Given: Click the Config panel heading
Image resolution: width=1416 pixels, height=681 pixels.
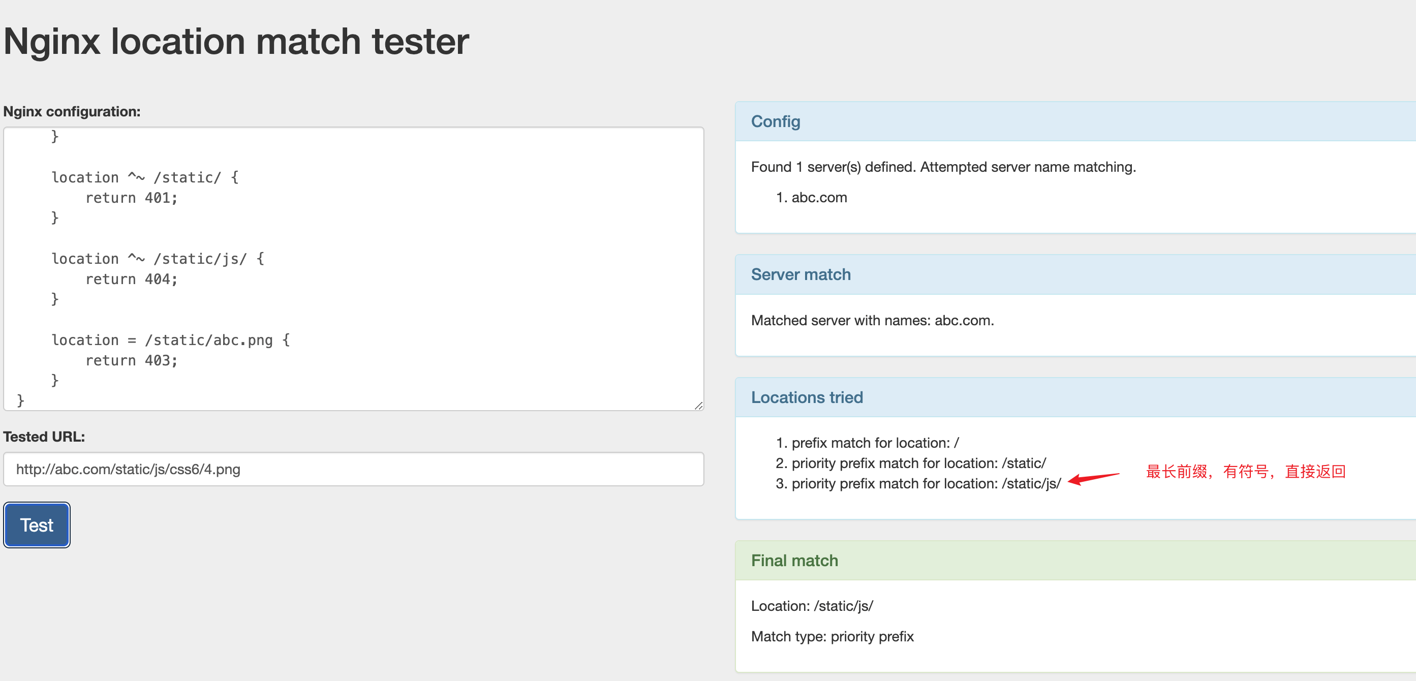Looking at the screenshot, I should coord(775,121).
